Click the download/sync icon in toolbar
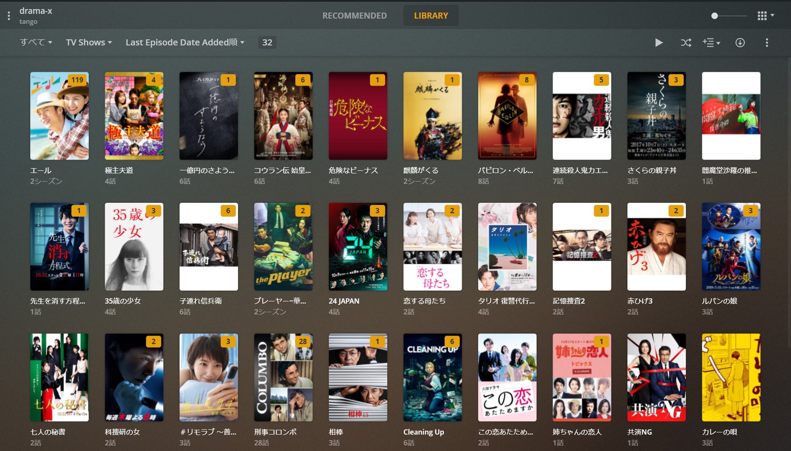The width and height of the screenshot is (791, 451). [740, 42]
